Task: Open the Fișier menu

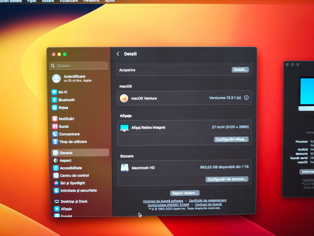Action: tap(32, 1)
